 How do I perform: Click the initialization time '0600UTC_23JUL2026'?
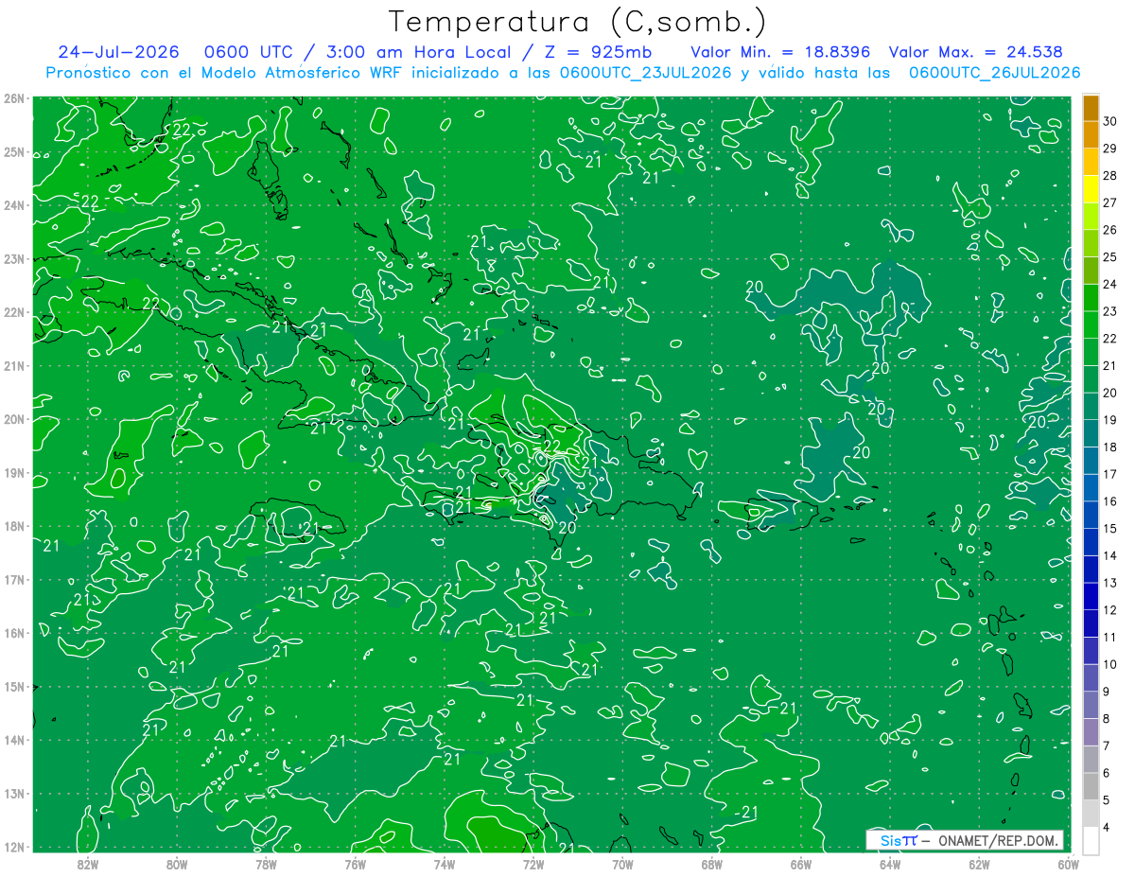tap(645, 72)
